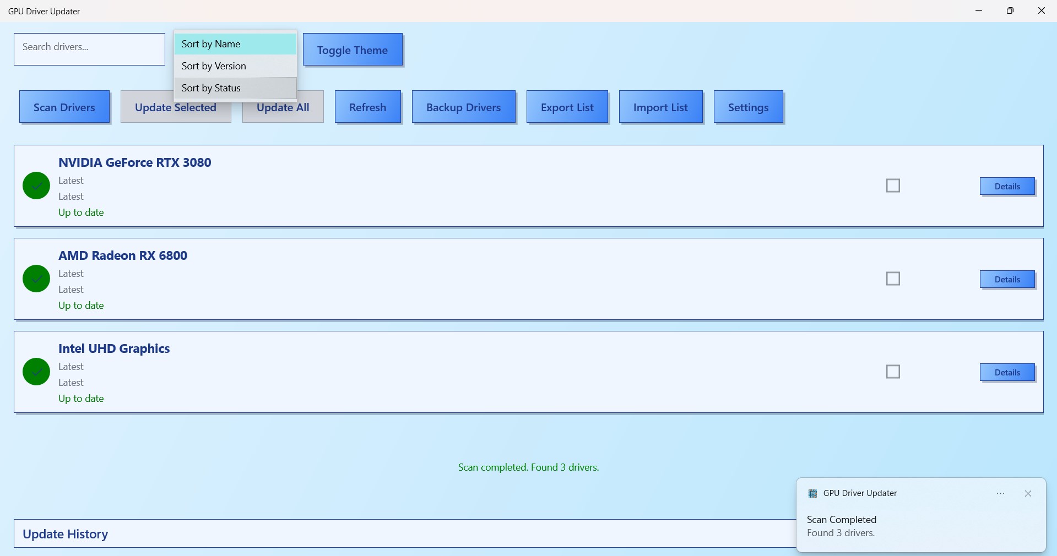Check the AMD Radeon RX 6800 selection checkbox

(893, 279)
